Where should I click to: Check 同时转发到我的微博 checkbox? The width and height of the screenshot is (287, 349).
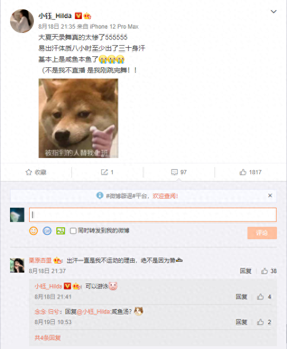(x=73, y=231)
